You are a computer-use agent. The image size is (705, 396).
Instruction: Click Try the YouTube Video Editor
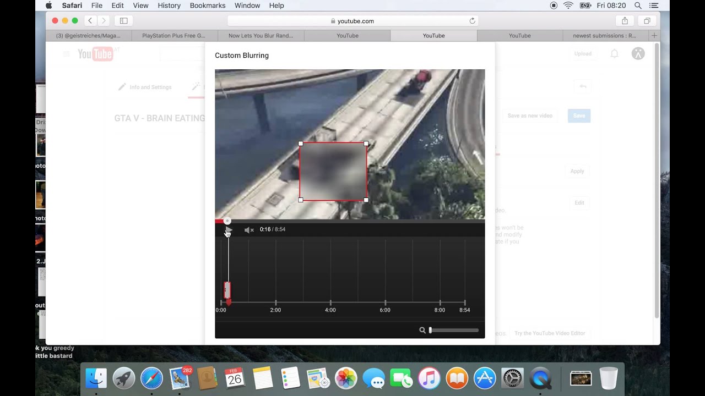(x=550, y=333)
